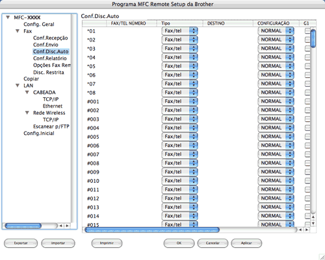Collapse the Rede Wireless tree node

(x=27, y=113)
